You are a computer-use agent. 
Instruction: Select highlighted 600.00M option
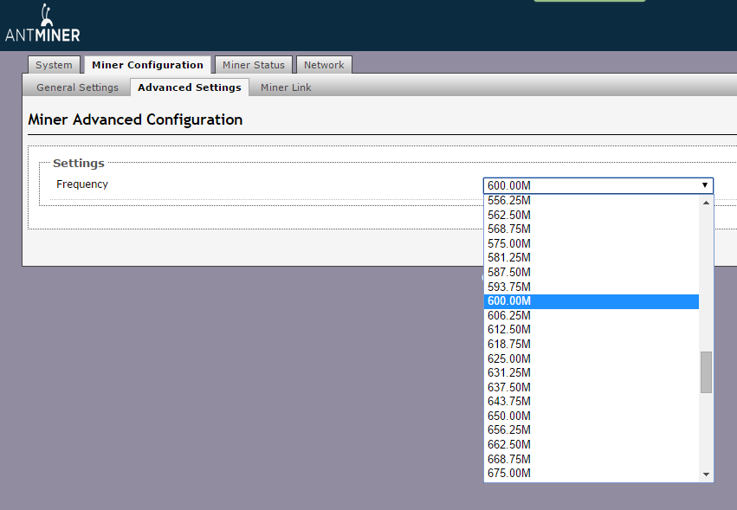509,301
